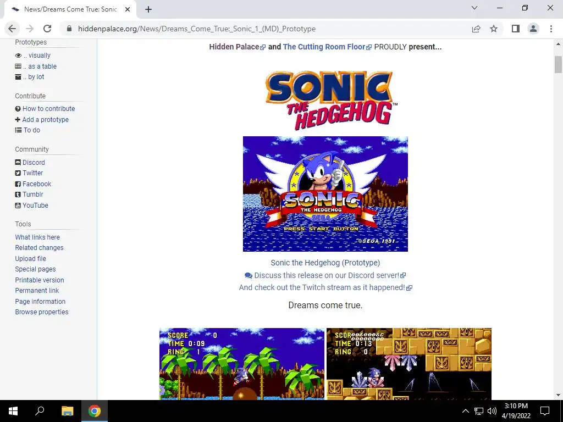Open Printable version link
This screenshot has width=563, height=422.
(x=40, y=280)
